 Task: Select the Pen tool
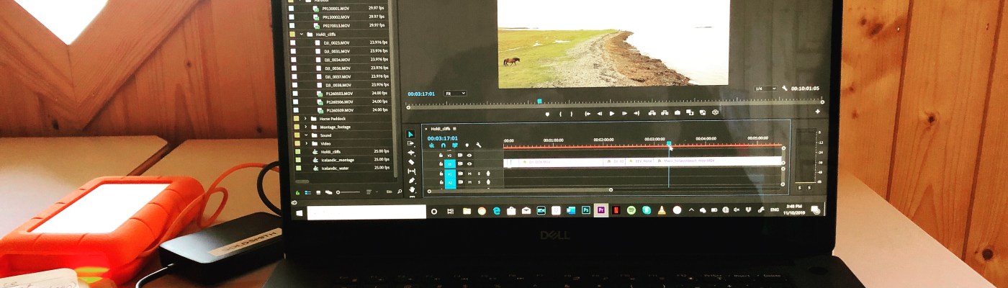point(412,181)
